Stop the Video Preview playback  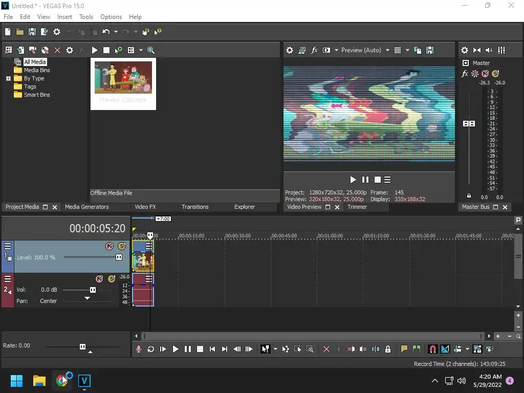377,180
